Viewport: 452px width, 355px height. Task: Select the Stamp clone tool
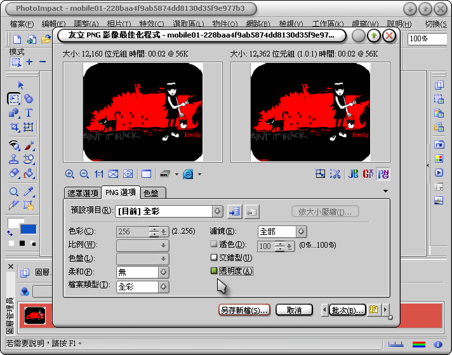click(13, 159)
